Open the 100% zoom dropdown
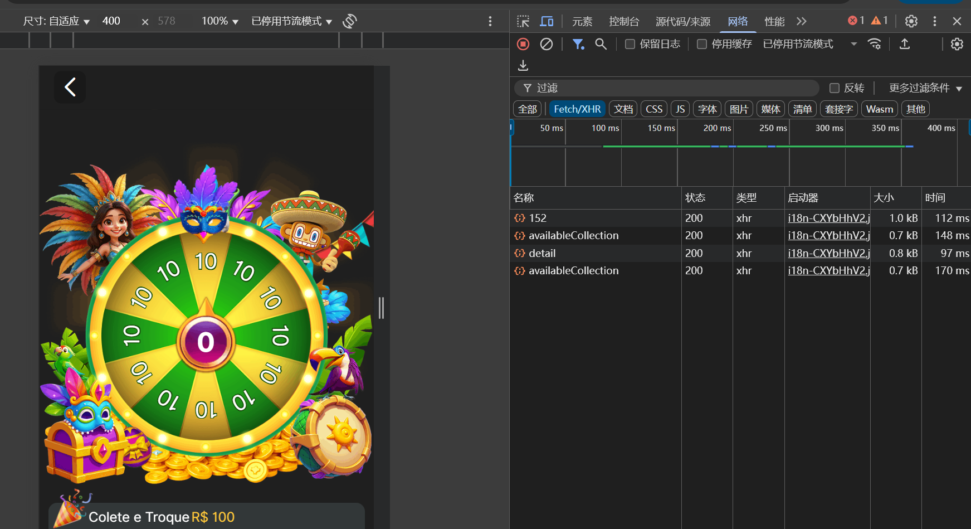 click(x=220, y=21)
